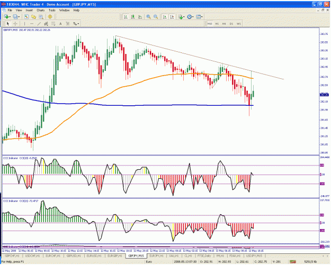331x265 pixels.
Task: Select the Equidistant Channel tool
Action: (46, 24)
